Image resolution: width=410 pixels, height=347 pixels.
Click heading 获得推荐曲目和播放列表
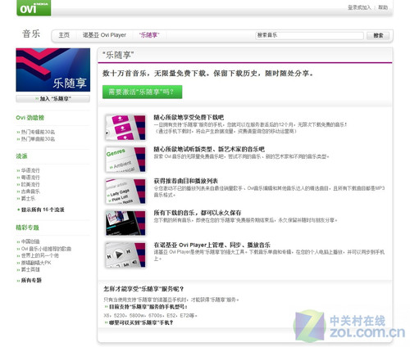[186, 181]
